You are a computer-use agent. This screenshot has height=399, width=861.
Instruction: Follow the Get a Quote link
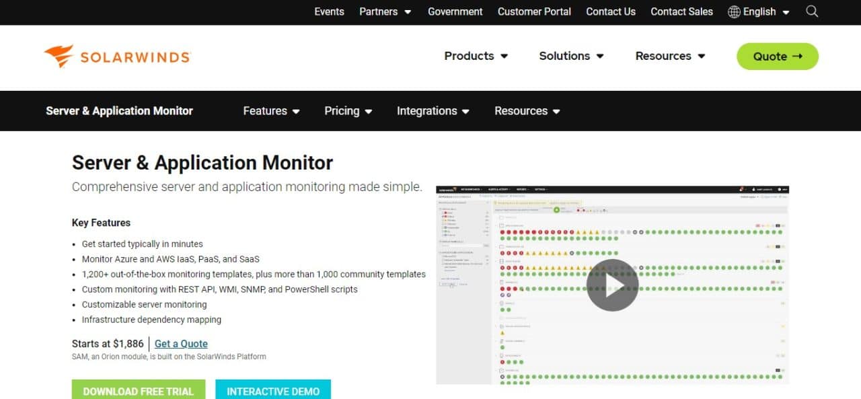[181, 344]
